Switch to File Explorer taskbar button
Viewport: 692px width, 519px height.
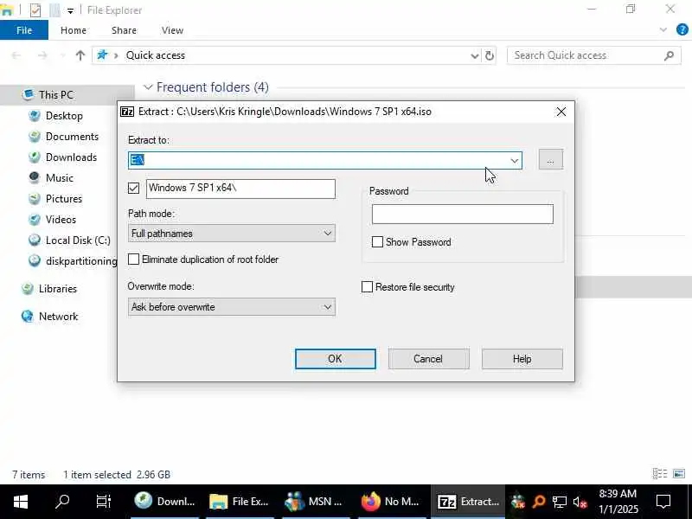click(x=240, y=502)
